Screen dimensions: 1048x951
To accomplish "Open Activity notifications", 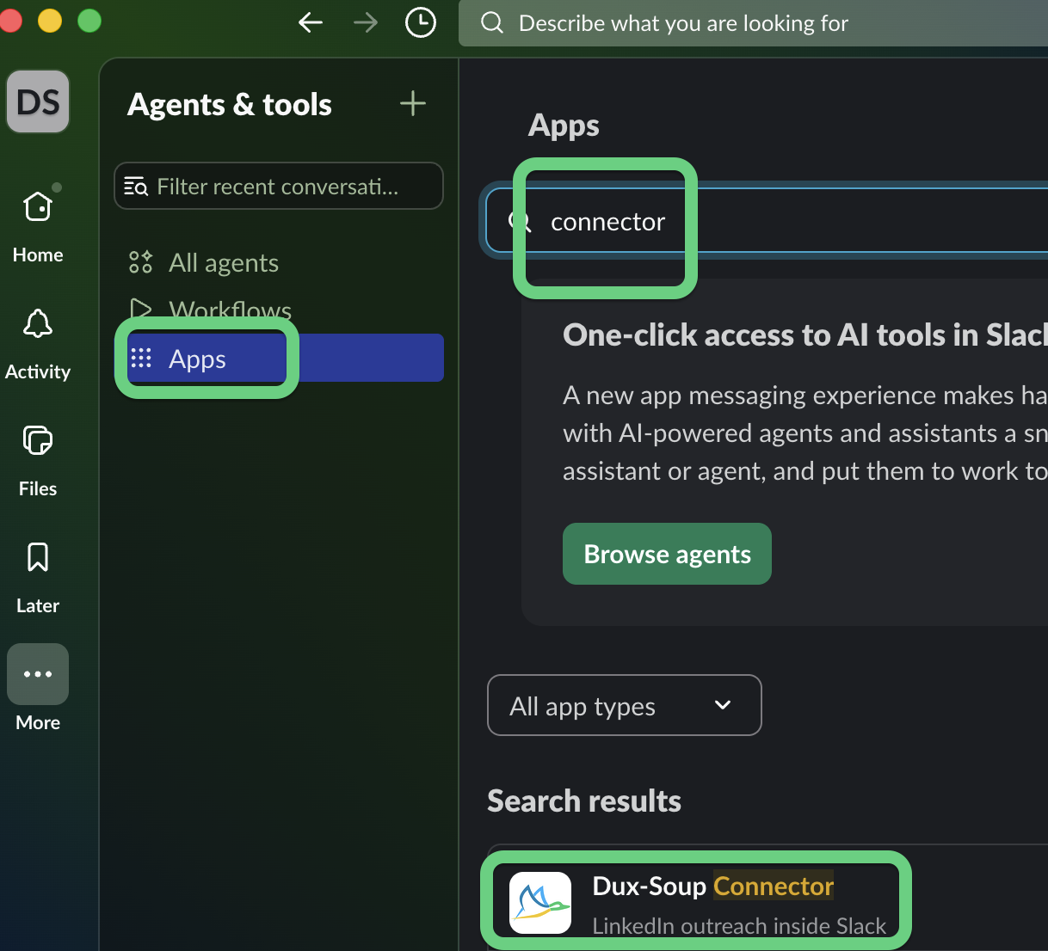I will point(38,344).
